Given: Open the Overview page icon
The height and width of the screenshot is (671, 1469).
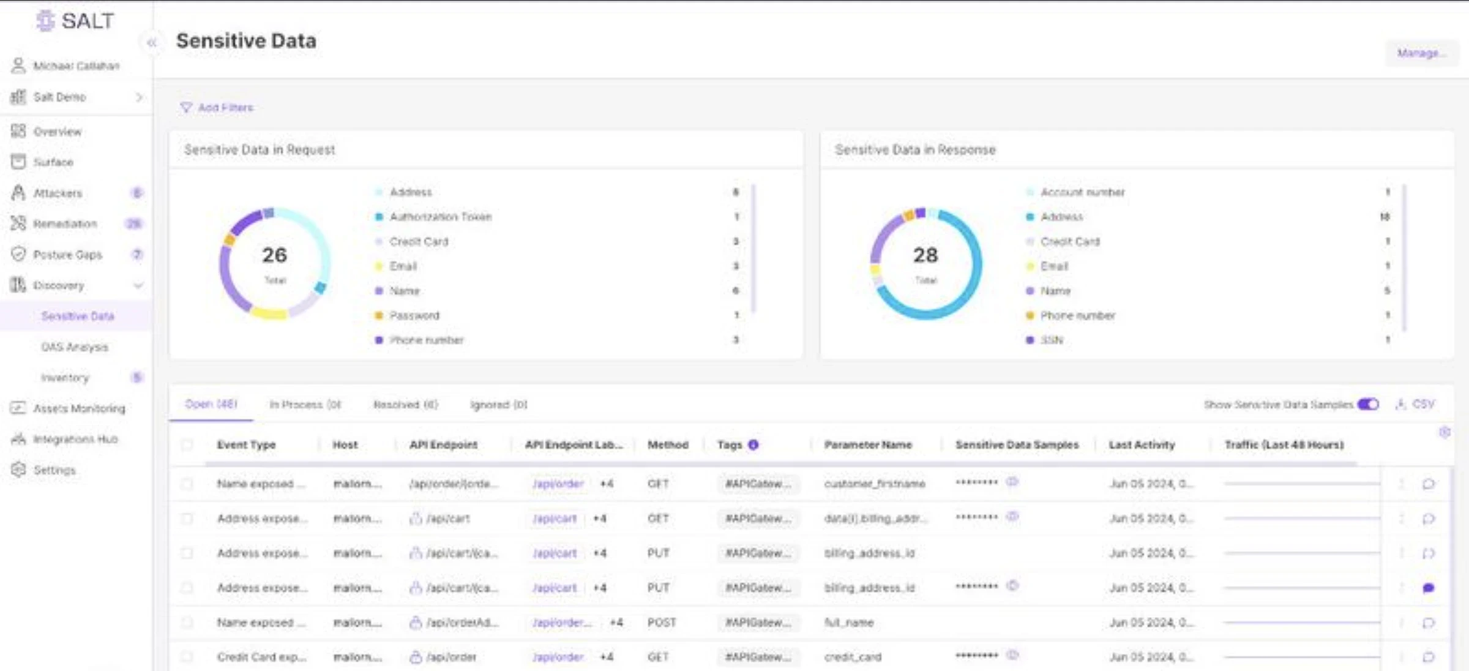Looking at the screenshot, I should pos(18,131).
